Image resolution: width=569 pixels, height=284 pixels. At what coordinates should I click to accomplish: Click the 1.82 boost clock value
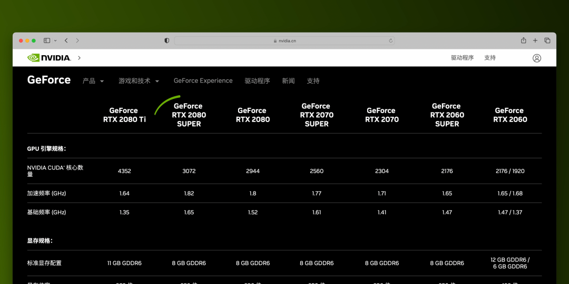189,194
